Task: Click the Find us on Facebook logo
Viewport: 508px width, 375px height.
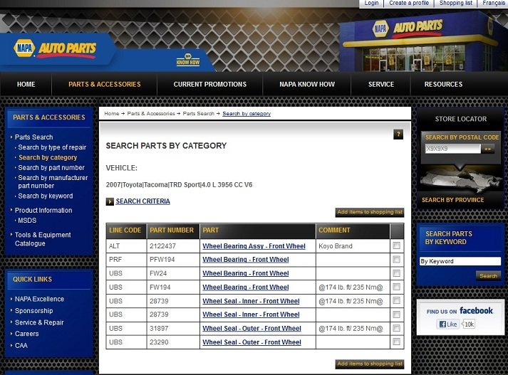Action: pos(460,311)
